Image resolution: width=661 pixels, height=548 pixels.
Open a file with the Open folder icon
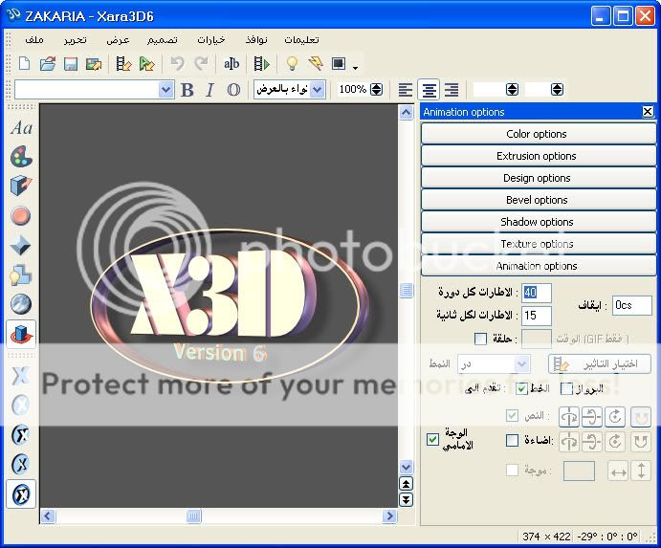tap(48, 64)
